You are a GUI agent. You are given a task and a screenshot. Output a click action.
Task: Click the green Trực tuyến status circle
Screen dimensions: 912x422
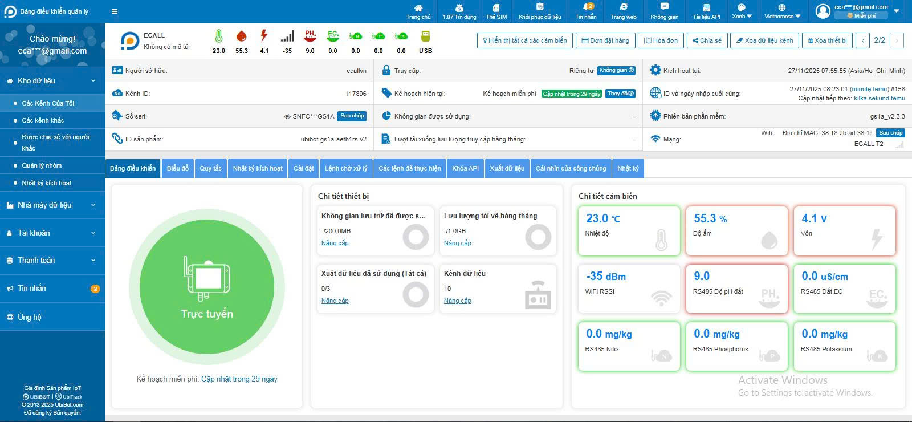tap(206, 286)
